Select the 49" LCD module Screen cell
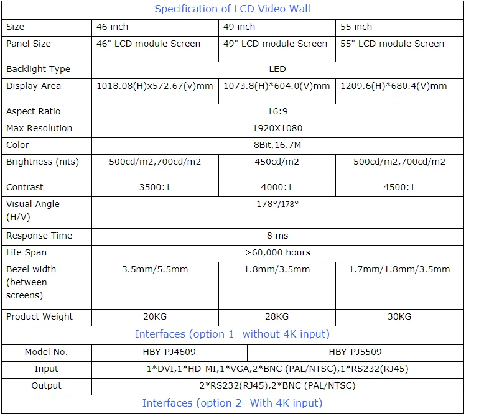The image size is (484, 414). 275,44
